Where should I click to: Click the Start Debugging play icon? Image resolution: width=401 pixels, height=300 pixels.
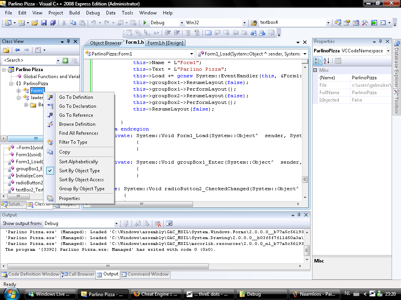click(x=145, y=23)
